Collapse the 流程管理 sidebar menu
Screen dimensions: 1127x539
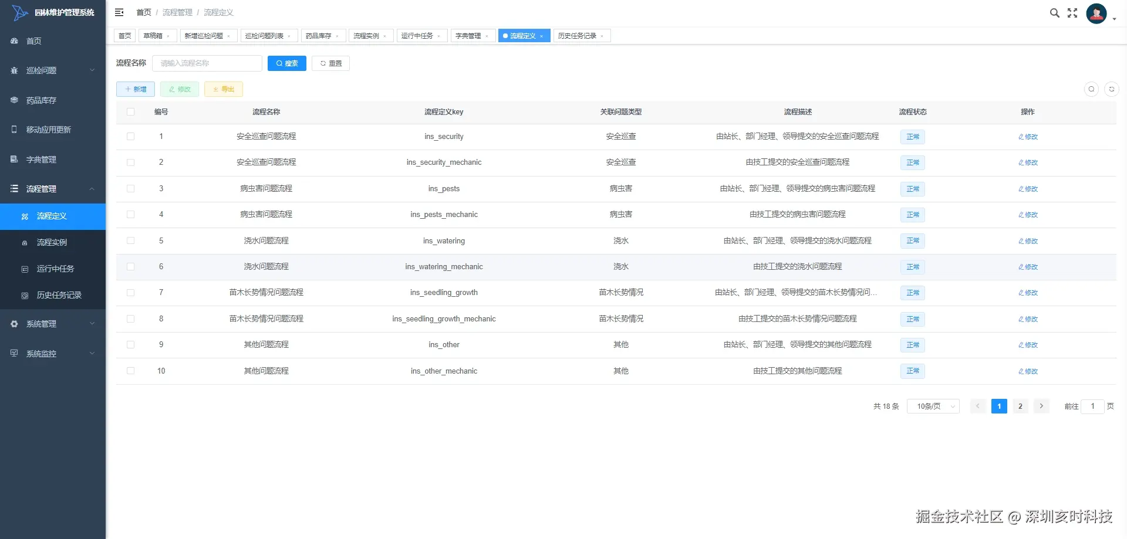[x=53, y=189]
